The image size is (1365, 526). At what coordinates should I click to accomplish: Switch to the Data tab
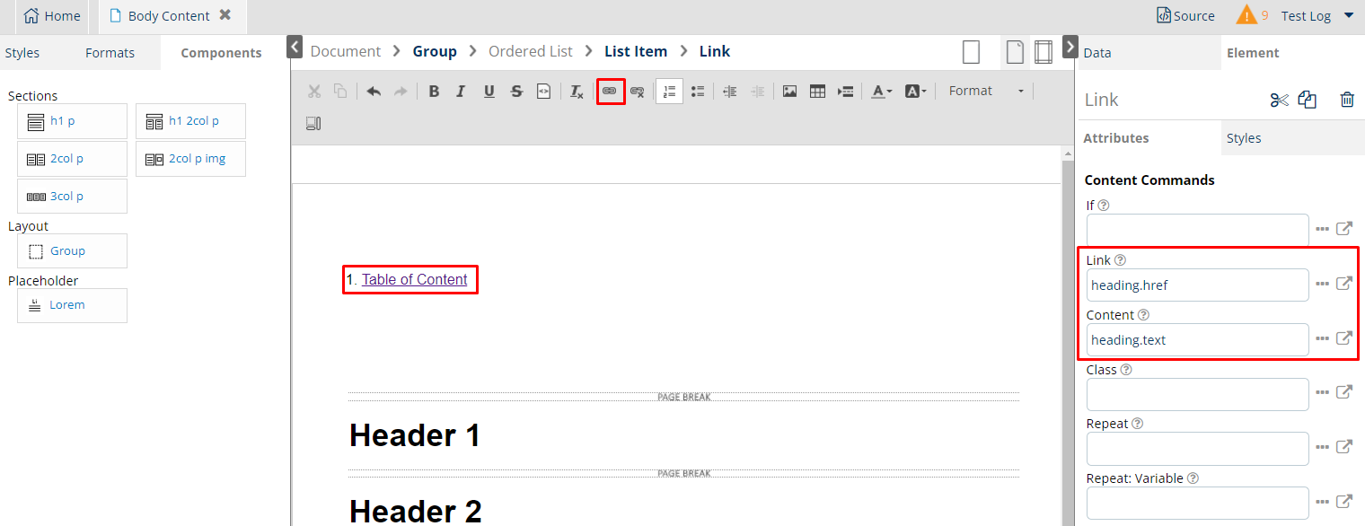(1096, 53)
